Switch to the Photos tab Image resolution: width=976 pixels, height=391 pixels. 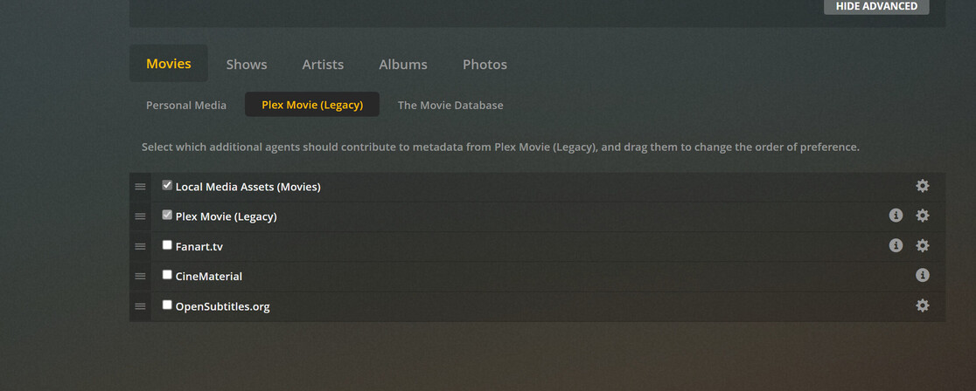pyautogui.click(x=485, y=65)
